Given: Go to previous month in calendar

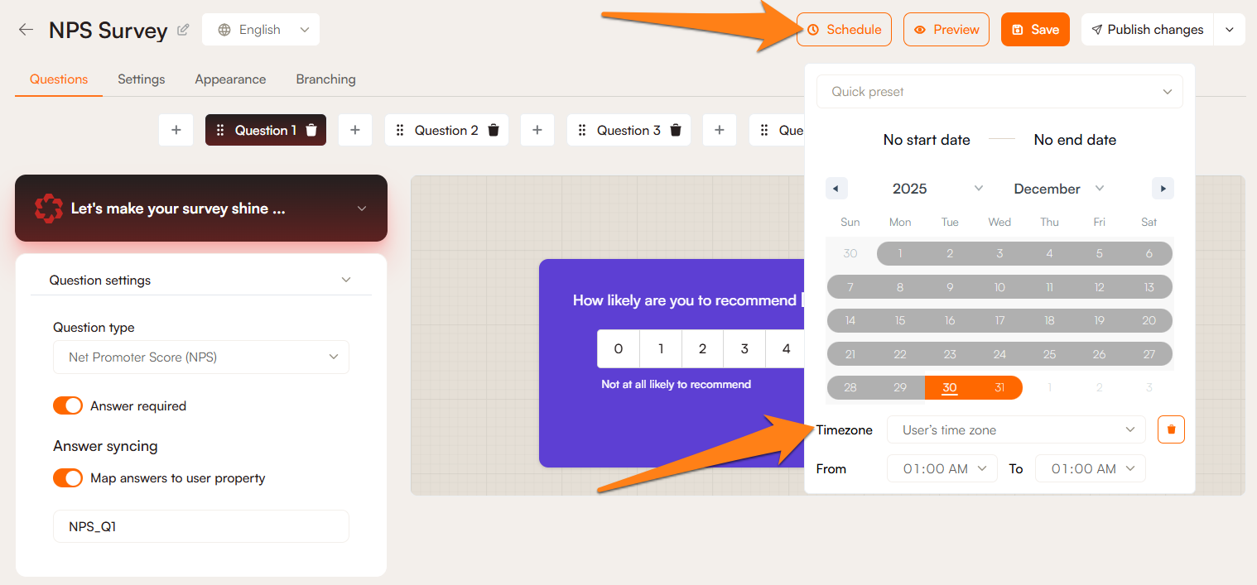Looking at the screenshot, I should [x=836, y=189].
